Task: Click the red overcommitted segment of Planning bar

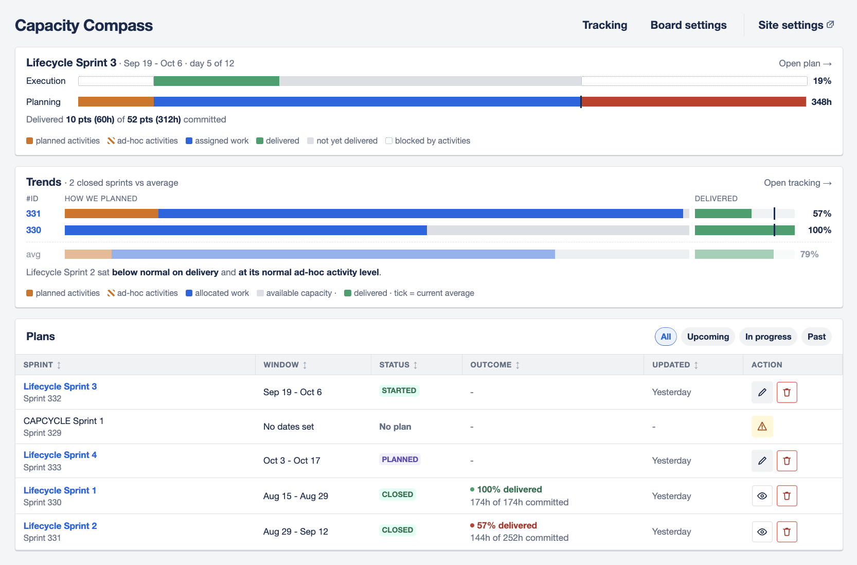Action: click(x=694, y=102)
